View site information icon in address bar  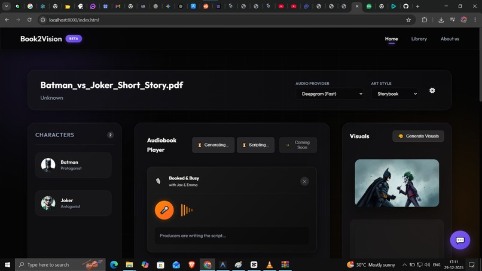click(43, 20)
